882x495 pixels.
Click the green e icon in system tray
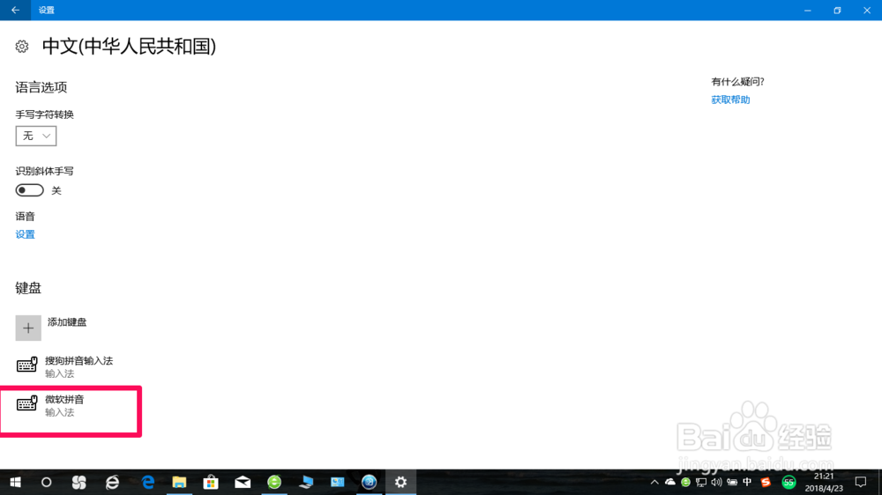click(685, 482)
